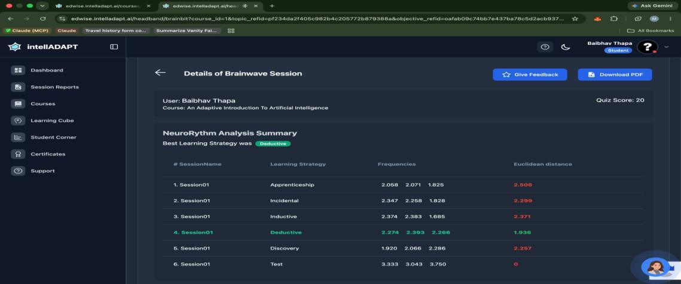681x284 pixels.
Task: Click Euclidean distance value 2.506
Action: click(x=523, y=185)
